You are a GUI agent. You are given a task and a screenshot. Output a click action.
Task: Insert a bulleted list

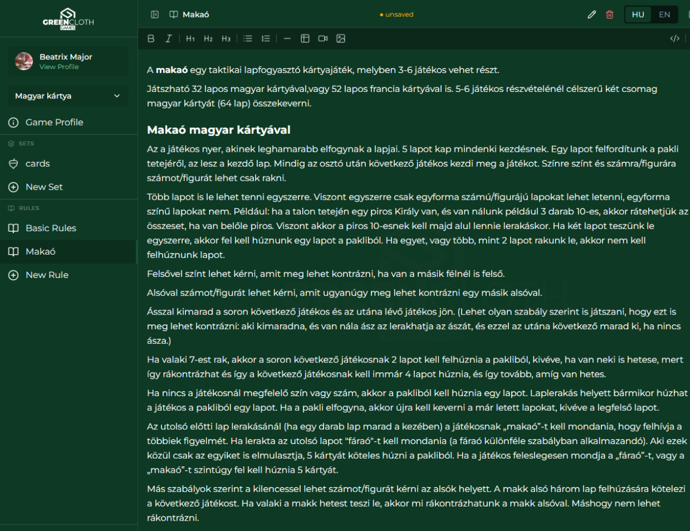click(247, 38)
